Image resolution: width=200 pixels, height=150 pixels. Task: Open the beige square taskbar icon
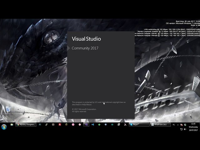[53, 124]
